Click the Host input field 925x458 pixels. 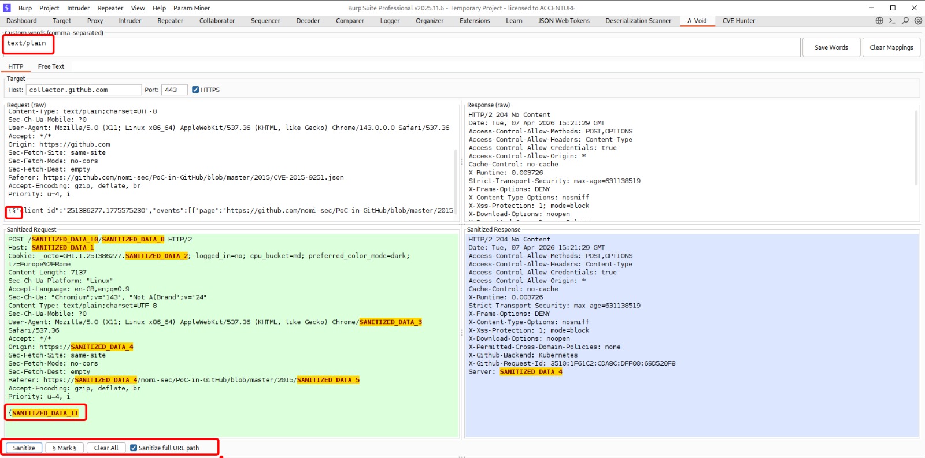coord(84,90)
